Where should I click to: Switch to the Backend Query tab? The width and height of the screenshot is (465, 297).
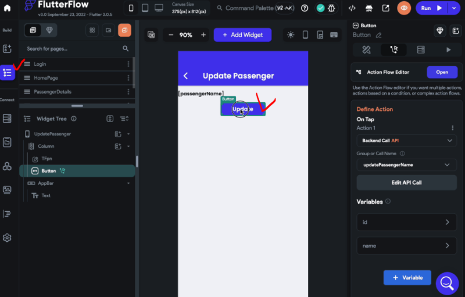420,49
